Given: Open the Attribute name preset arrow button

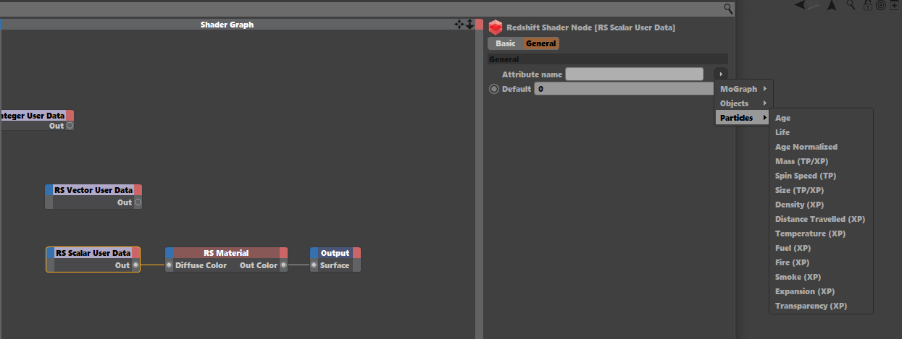Looking at the screenshot, I should coord(720,74).
